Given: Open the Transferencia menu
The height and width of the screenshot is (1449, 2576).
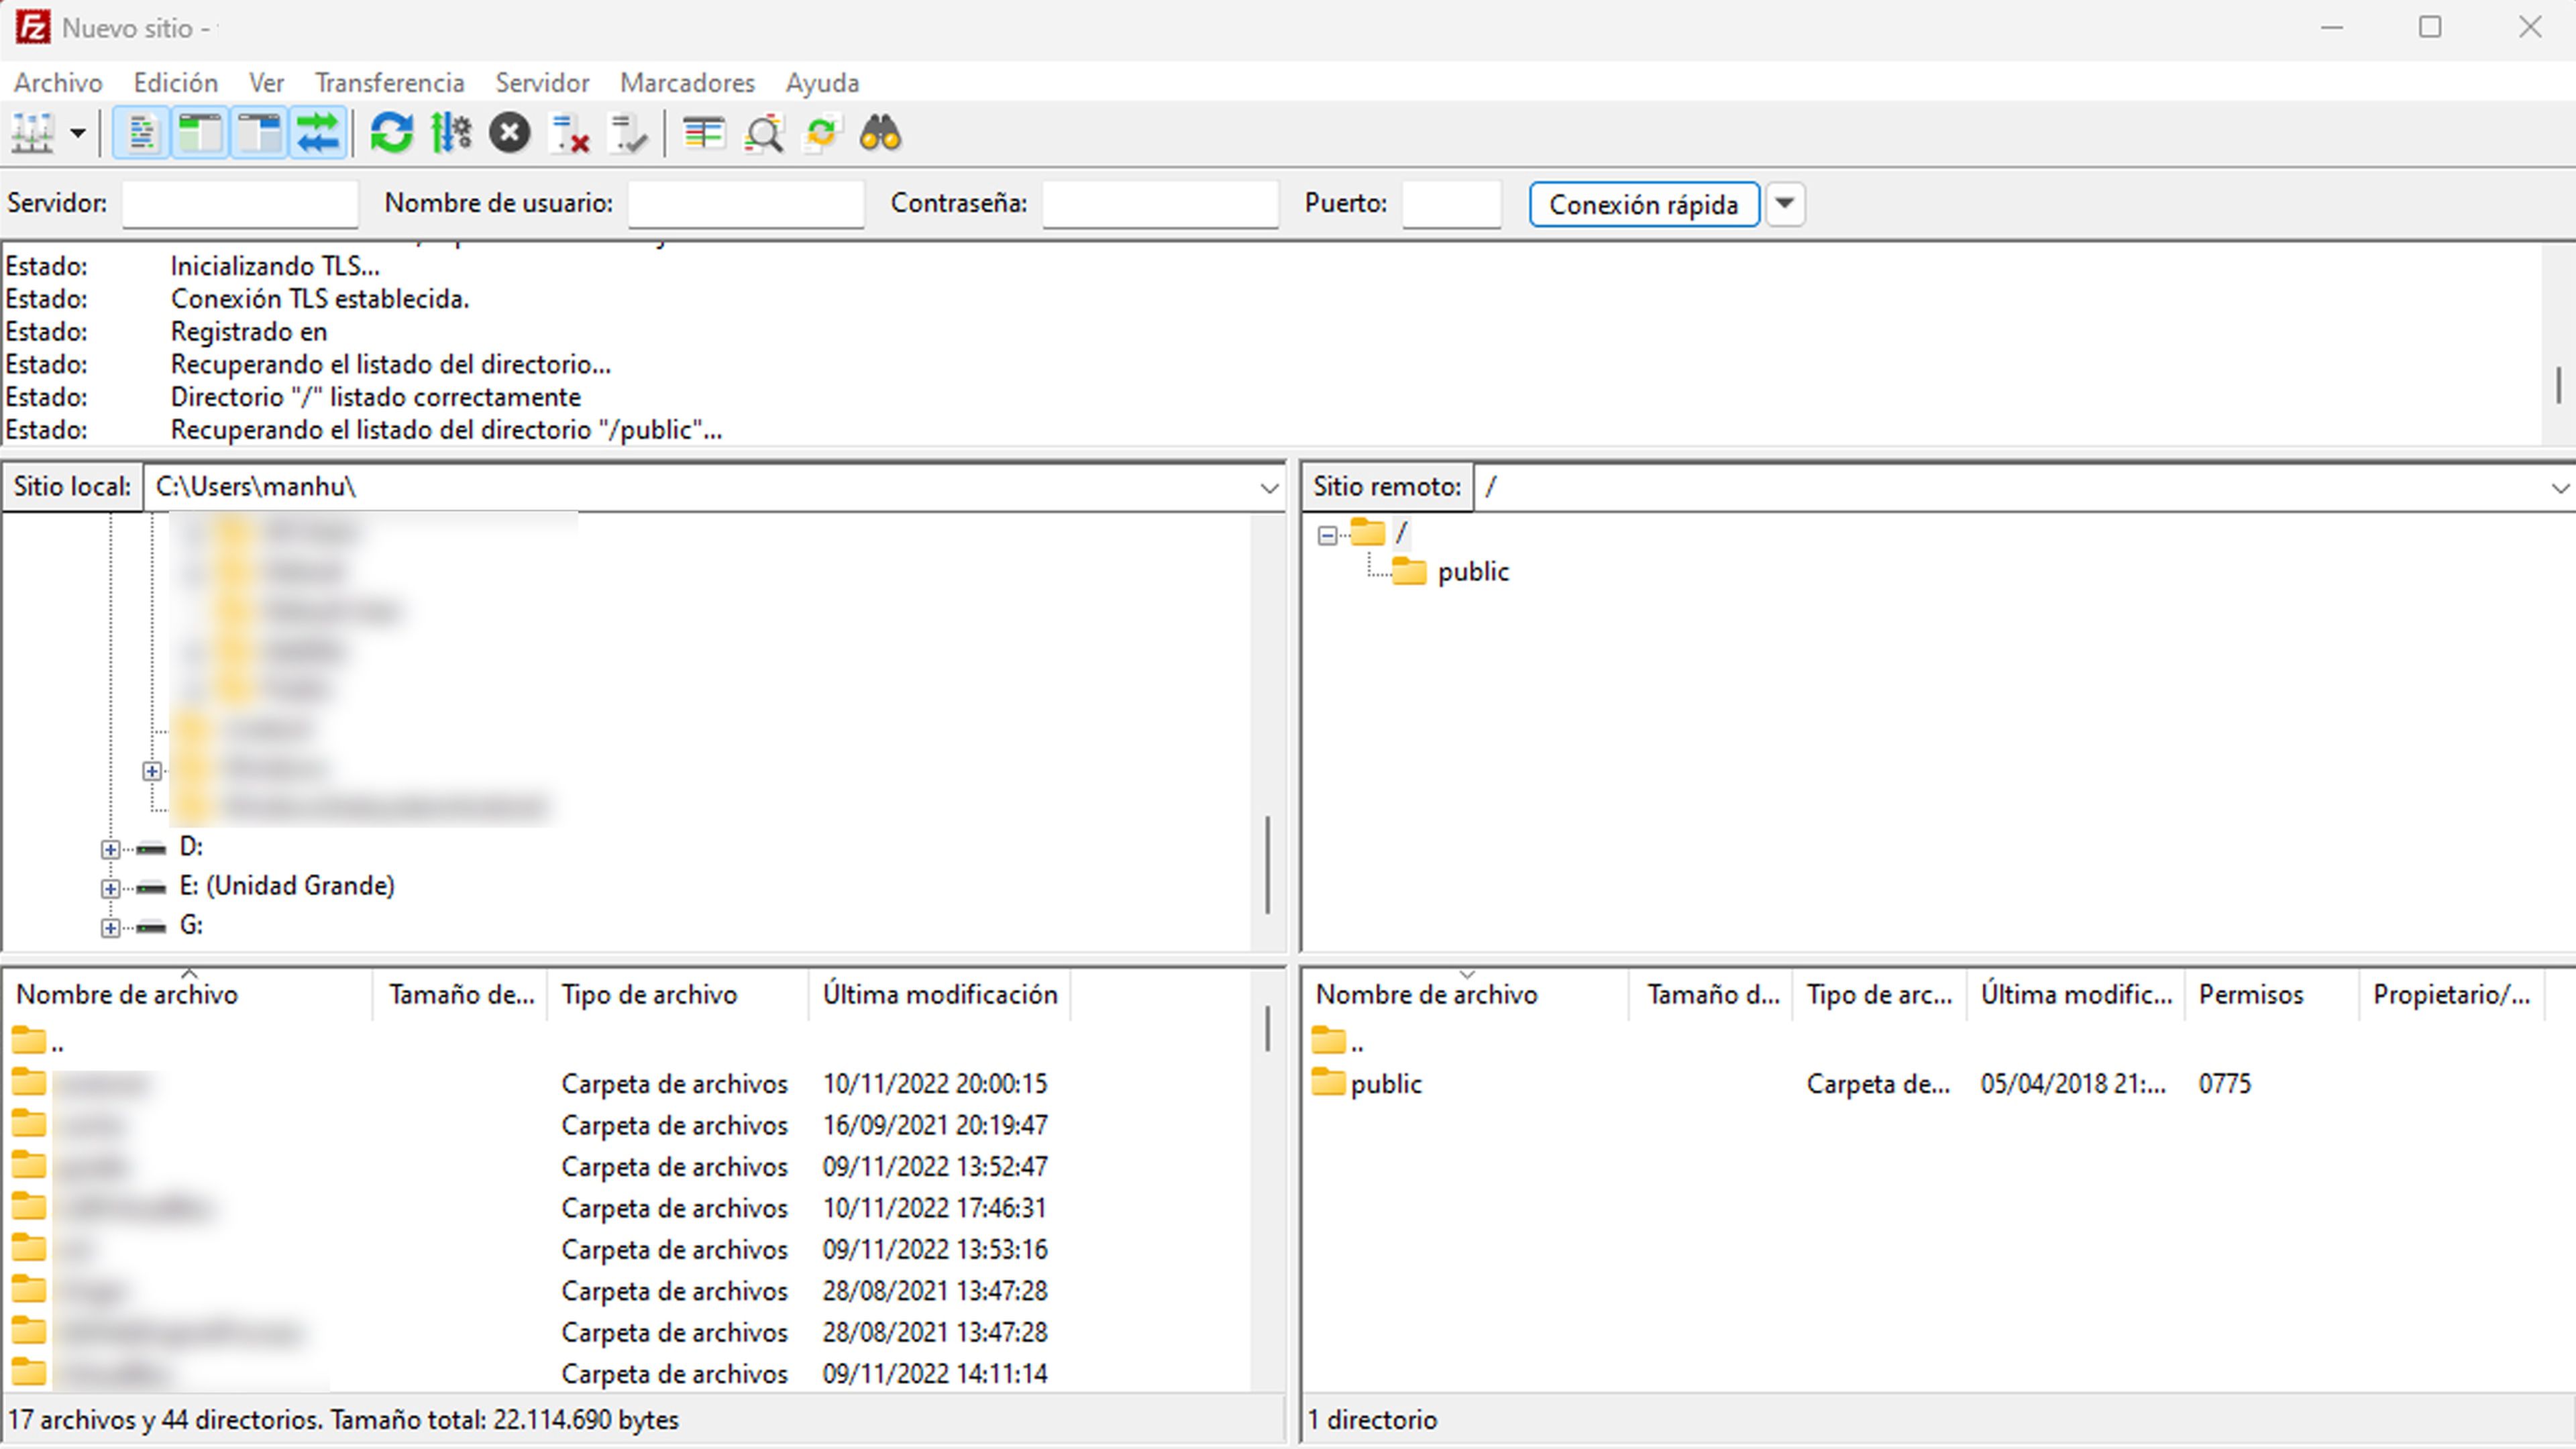Looking at the screenshot, I should pyautogui.click(x=389, y=83).
